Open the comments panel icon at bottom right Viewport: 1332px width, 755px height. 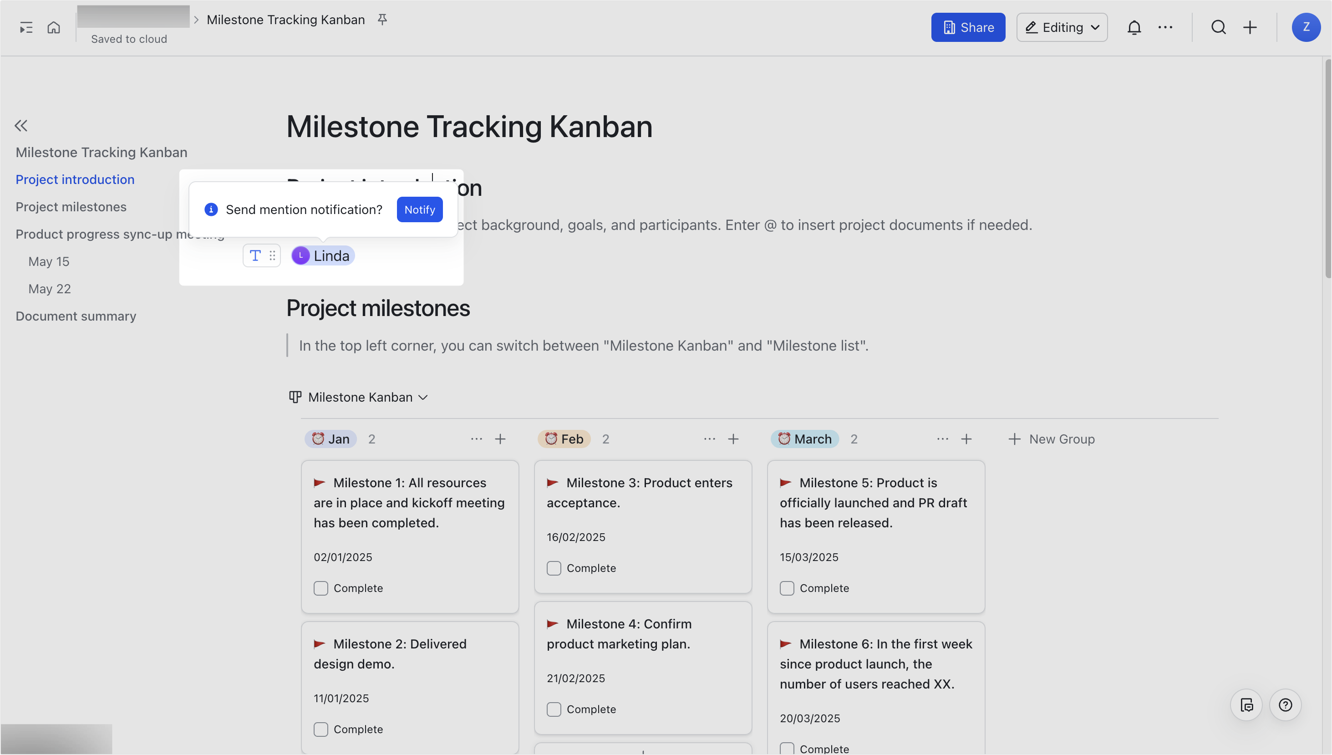click(x=1246, y=705)
